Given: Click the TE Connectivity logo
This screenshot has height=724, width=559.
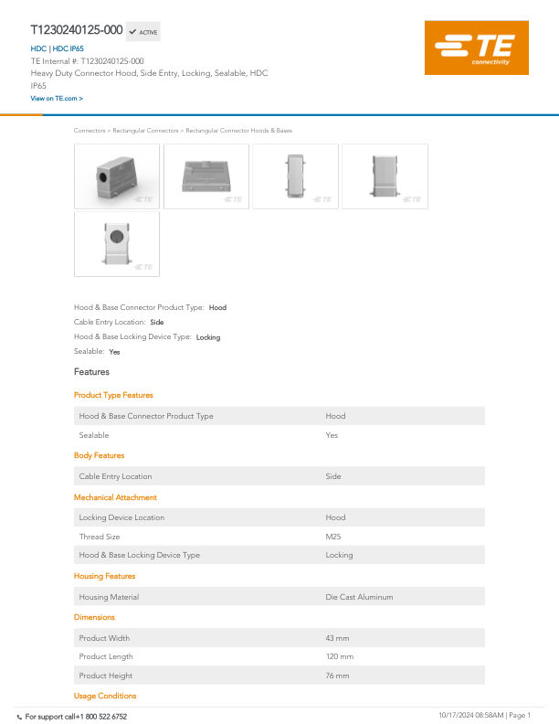Looking at the screenshot, I should (477, 48).
